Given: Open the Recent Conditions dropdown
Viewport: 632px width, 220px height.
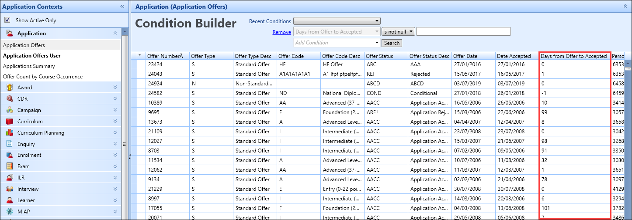Looking at the screenshot, I should [x=337, y=21].
